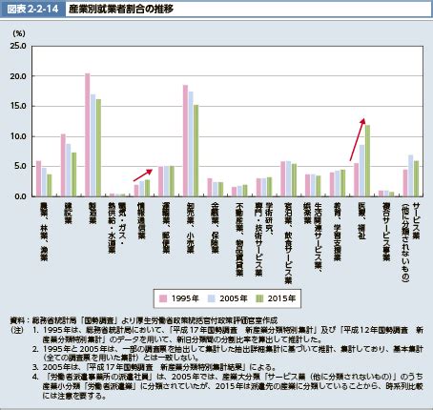
Task: Click the (%) unit label
Action: click(x=19, y=33)
